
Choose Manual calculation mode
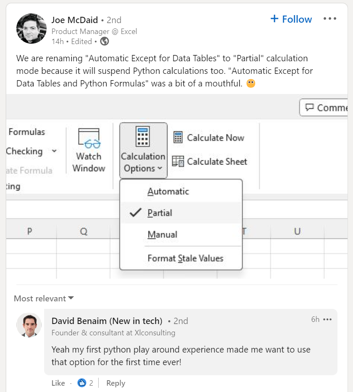tap(162, 235)
